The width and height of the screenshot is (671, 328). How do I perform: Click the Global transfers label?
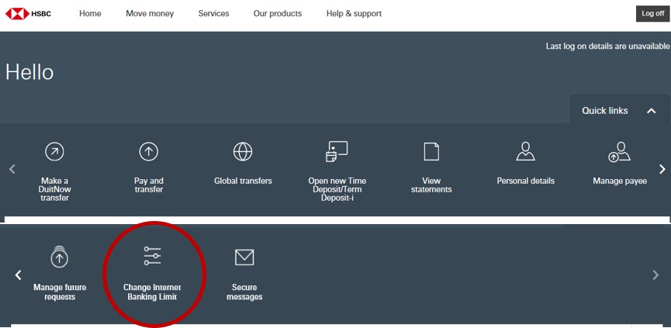click(243, 181)
